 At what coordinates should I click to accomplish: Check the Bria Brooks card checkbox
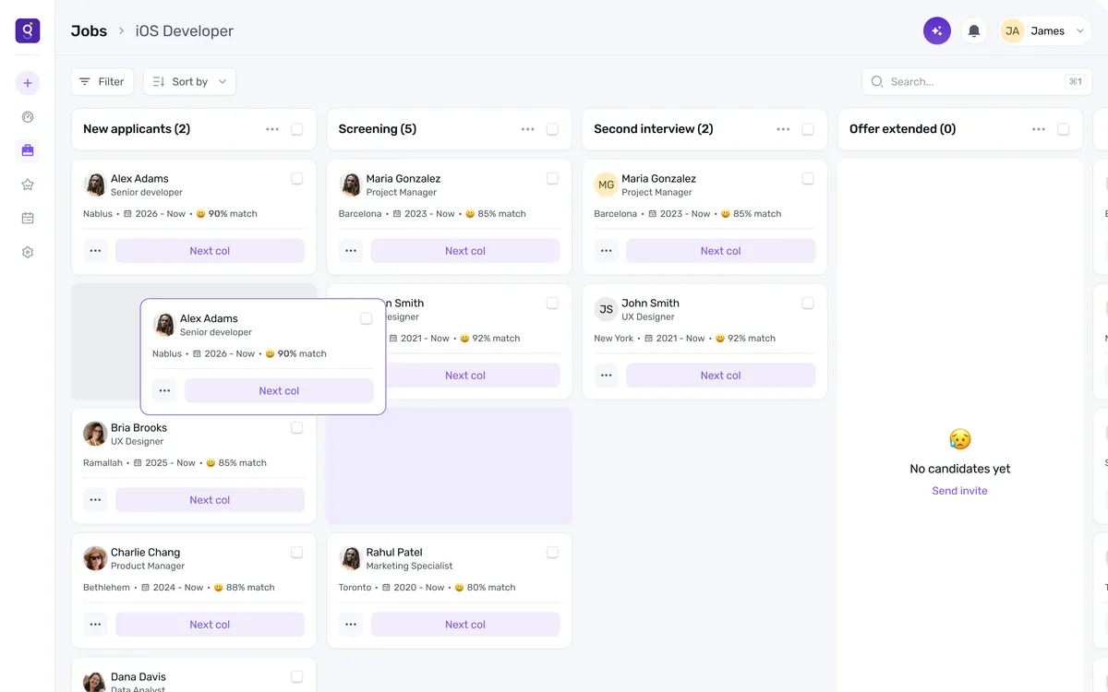click(x=296, y=428)
